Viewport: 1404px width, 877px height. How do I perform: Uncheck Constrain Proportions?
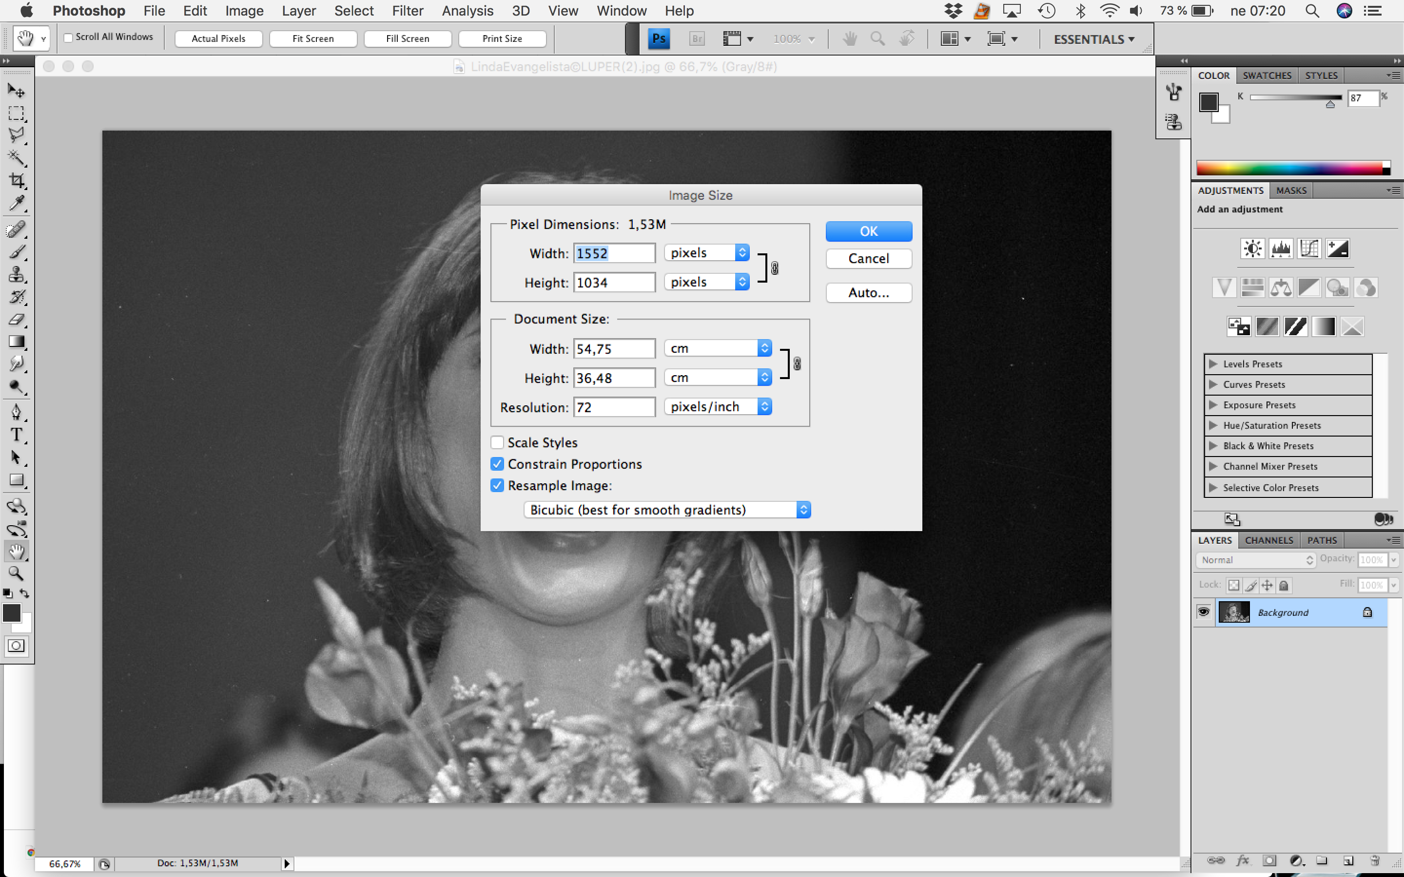[x=497, y=464]
